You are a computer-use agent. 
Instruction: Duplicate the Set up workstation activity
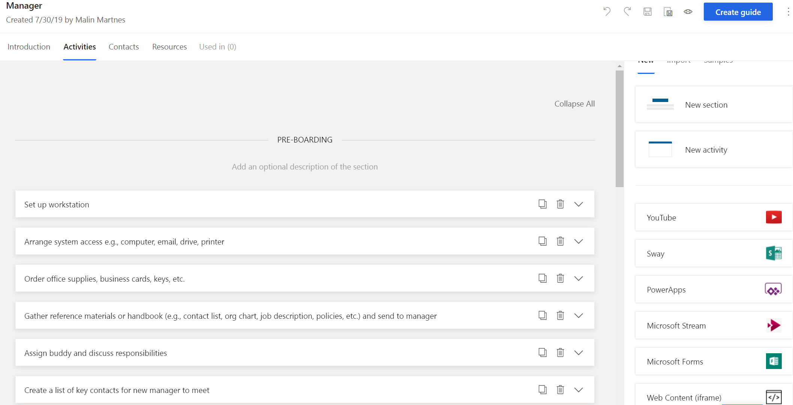pos(542,204)
